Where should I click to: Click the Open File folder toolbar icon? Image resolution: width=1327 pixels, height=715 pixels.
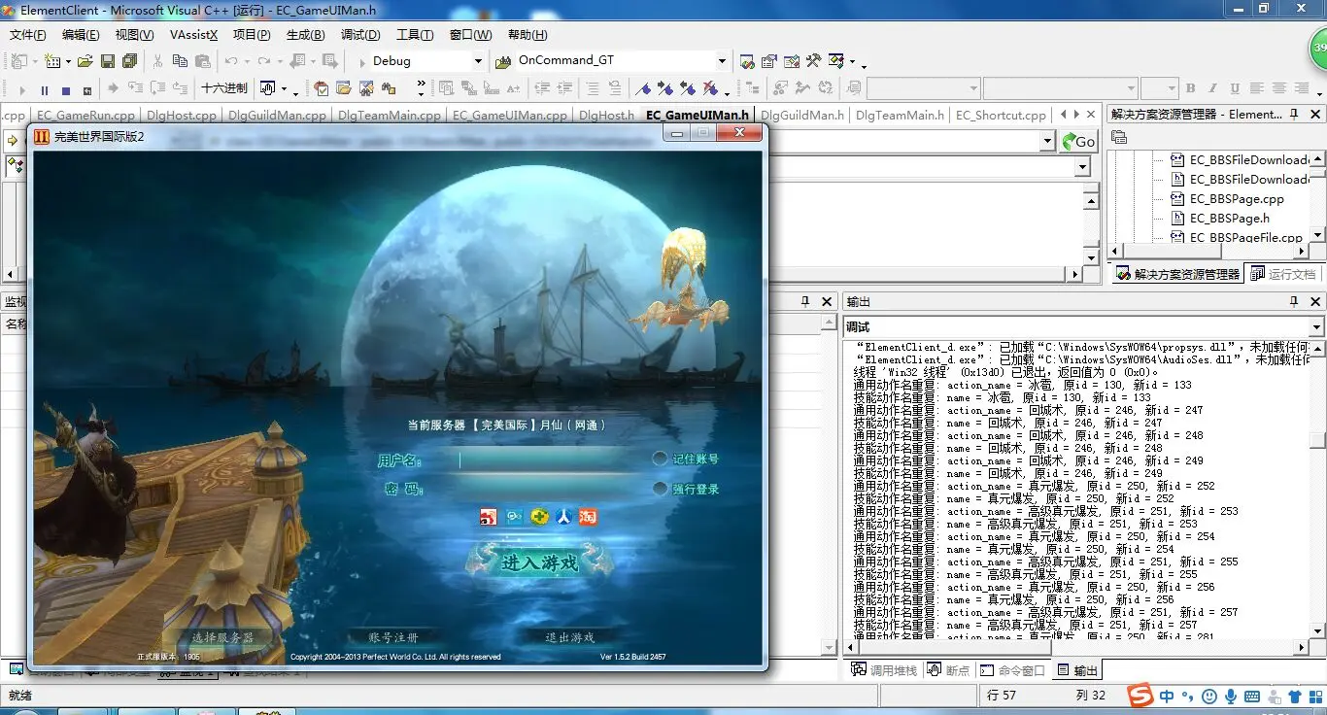coord(85,61)
